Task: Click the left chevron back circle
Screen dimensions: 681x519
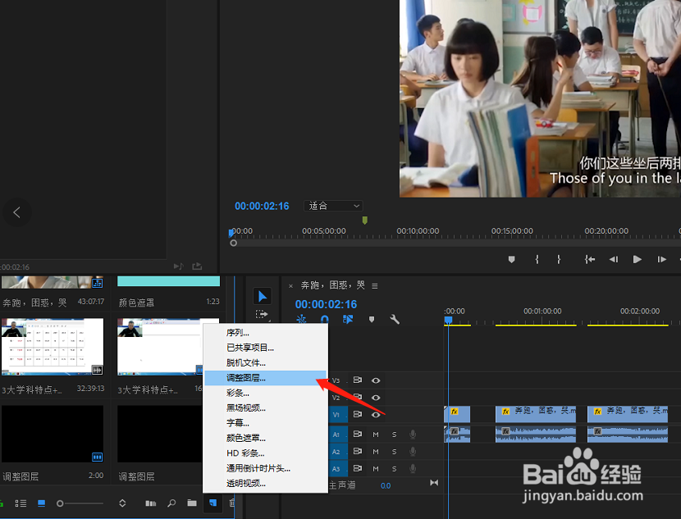Action: 17,212
